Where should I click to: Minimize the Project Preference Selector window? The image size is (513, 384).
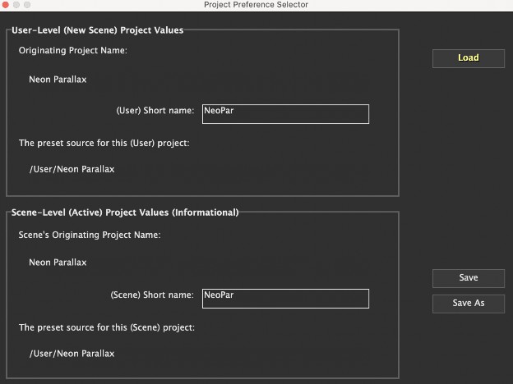pyautogui.click(x=17, y=5)
